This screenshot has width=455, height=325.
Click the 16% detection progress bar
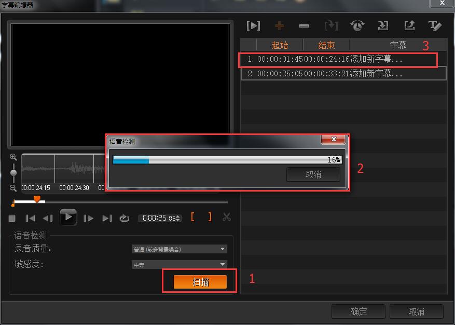[227, 160]
